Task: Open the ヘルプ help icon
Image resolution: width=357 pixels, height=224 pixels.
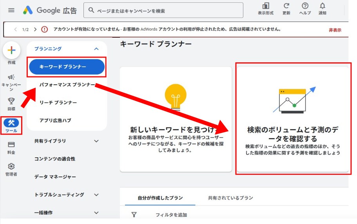Action: pyautogui.click(x=305, y=6)
